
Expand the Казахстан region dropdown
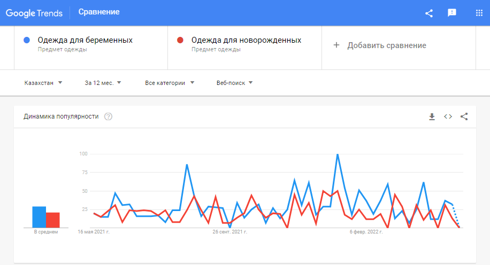pos(44,83)
